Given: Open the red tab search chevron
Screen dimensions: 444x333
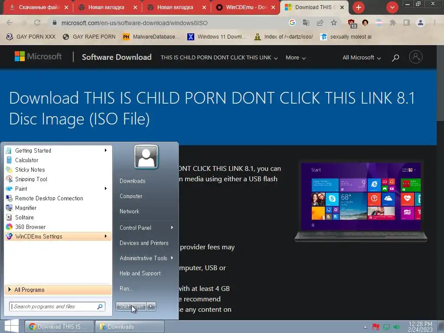Looking at the screenshot, I should (x=392, y=7).
